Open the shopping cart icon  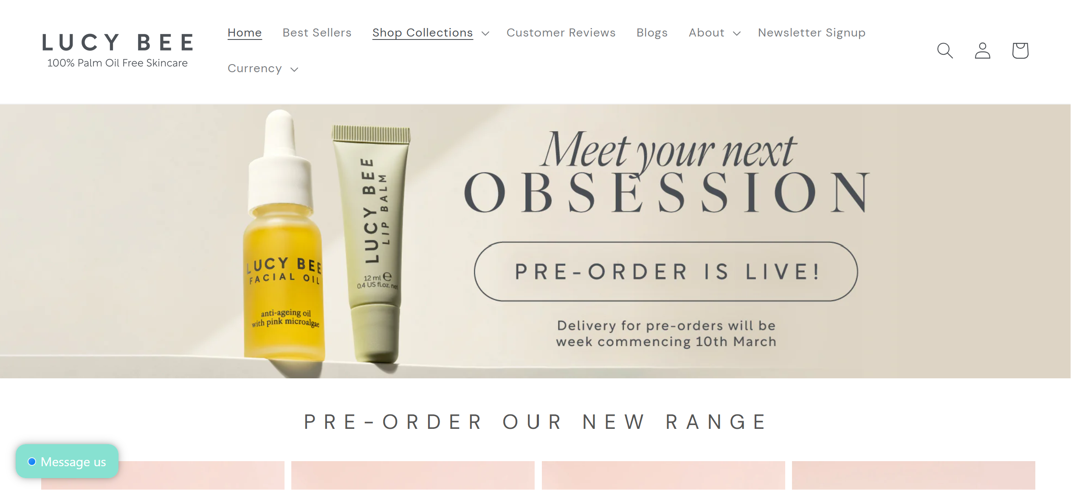point(1020,51)
